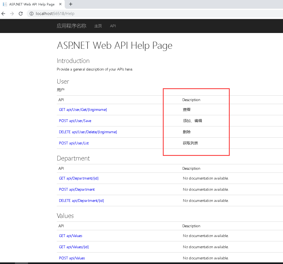The image size is (283, 264).
Task: Open the 主页 navbar item
Action: 98,26
